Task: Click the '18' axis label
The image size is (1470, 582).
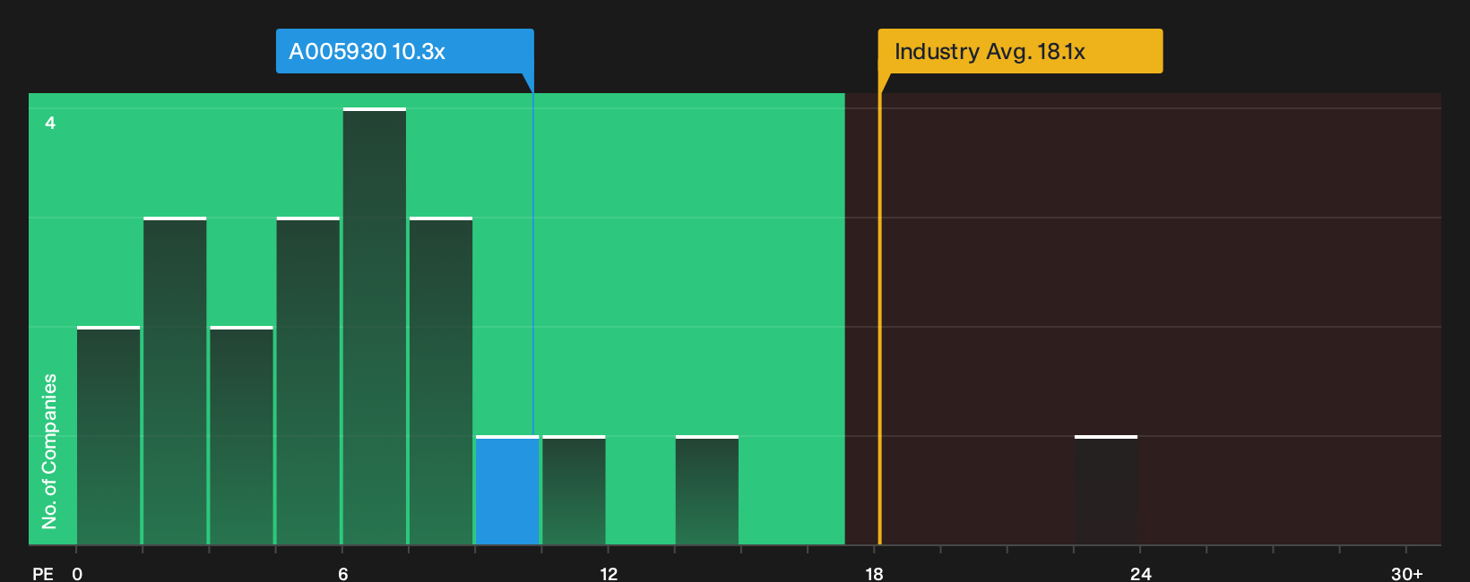Action: pos(874,573)
